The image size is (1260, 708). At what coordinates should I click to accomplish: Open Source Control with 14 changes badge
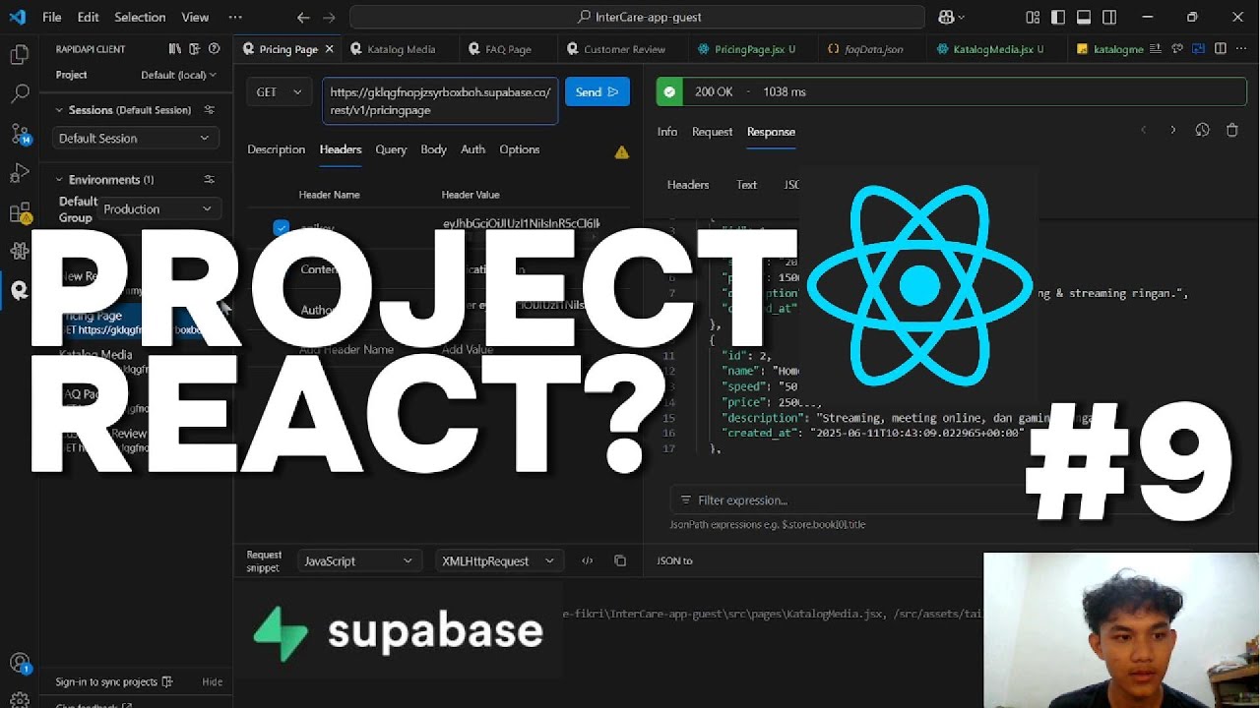(x=19, y=134)
